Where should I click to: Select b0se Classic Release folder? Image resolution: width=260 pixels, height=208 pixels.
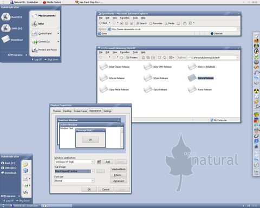(114, 67)
